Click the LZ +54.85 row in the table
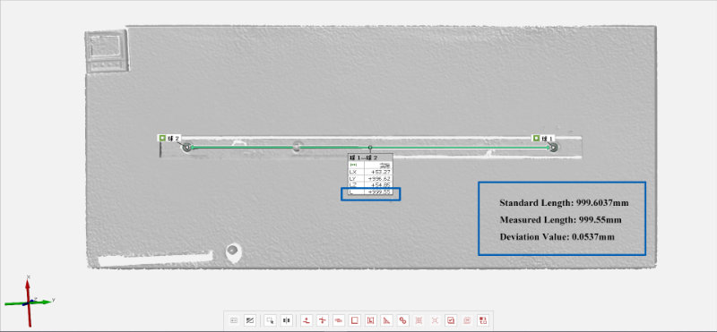The image size is (717, 332). (x=370, y=185)
